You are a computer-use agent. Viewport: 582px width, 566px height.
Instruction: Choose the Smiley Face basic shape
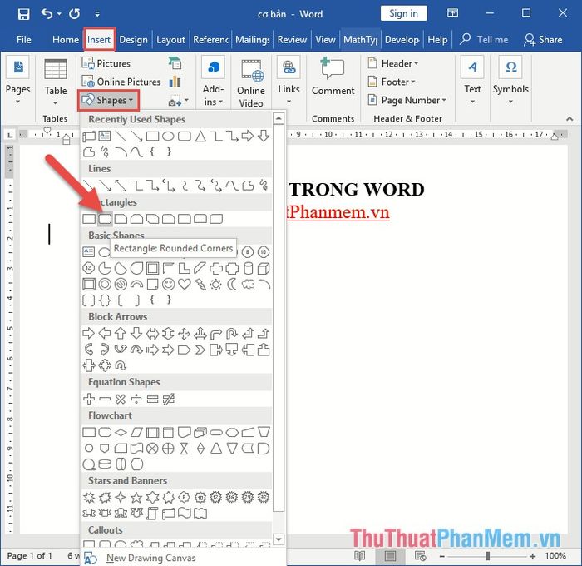point(169,285)
